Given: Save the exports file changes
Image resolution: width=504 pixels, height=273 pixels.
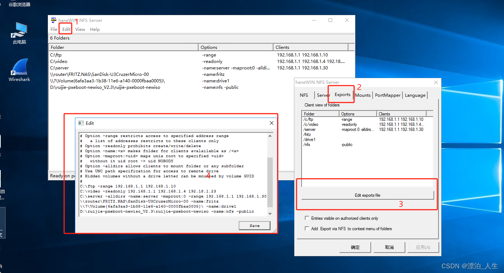Looking at the screenshot, I should (x=254, y=225).
